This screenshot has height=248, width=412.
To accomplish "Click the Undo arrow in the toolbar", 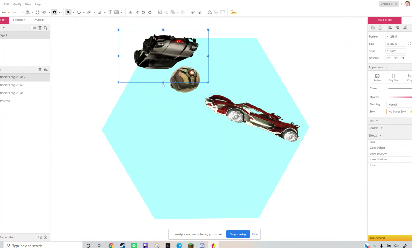I will [4, 13].
